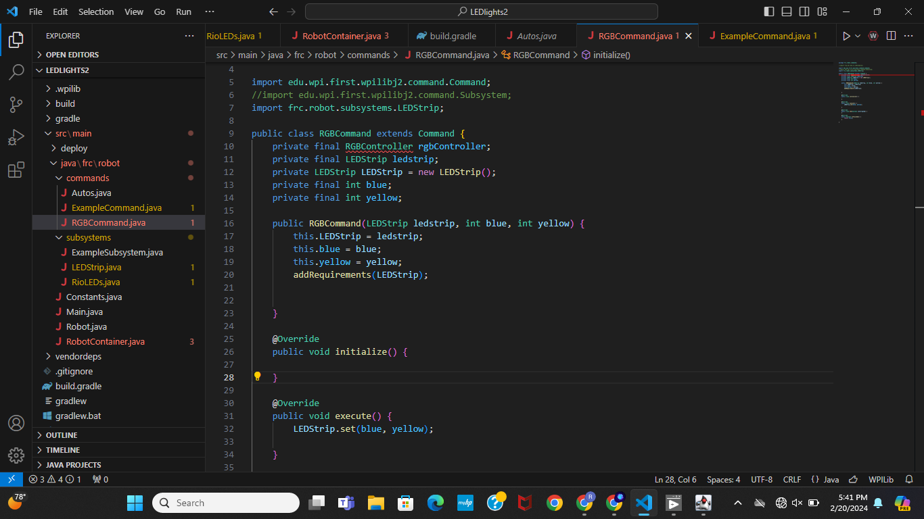924x519 pixels.
Task: Go back with the navigation arrow
Action: pos(273,11)
